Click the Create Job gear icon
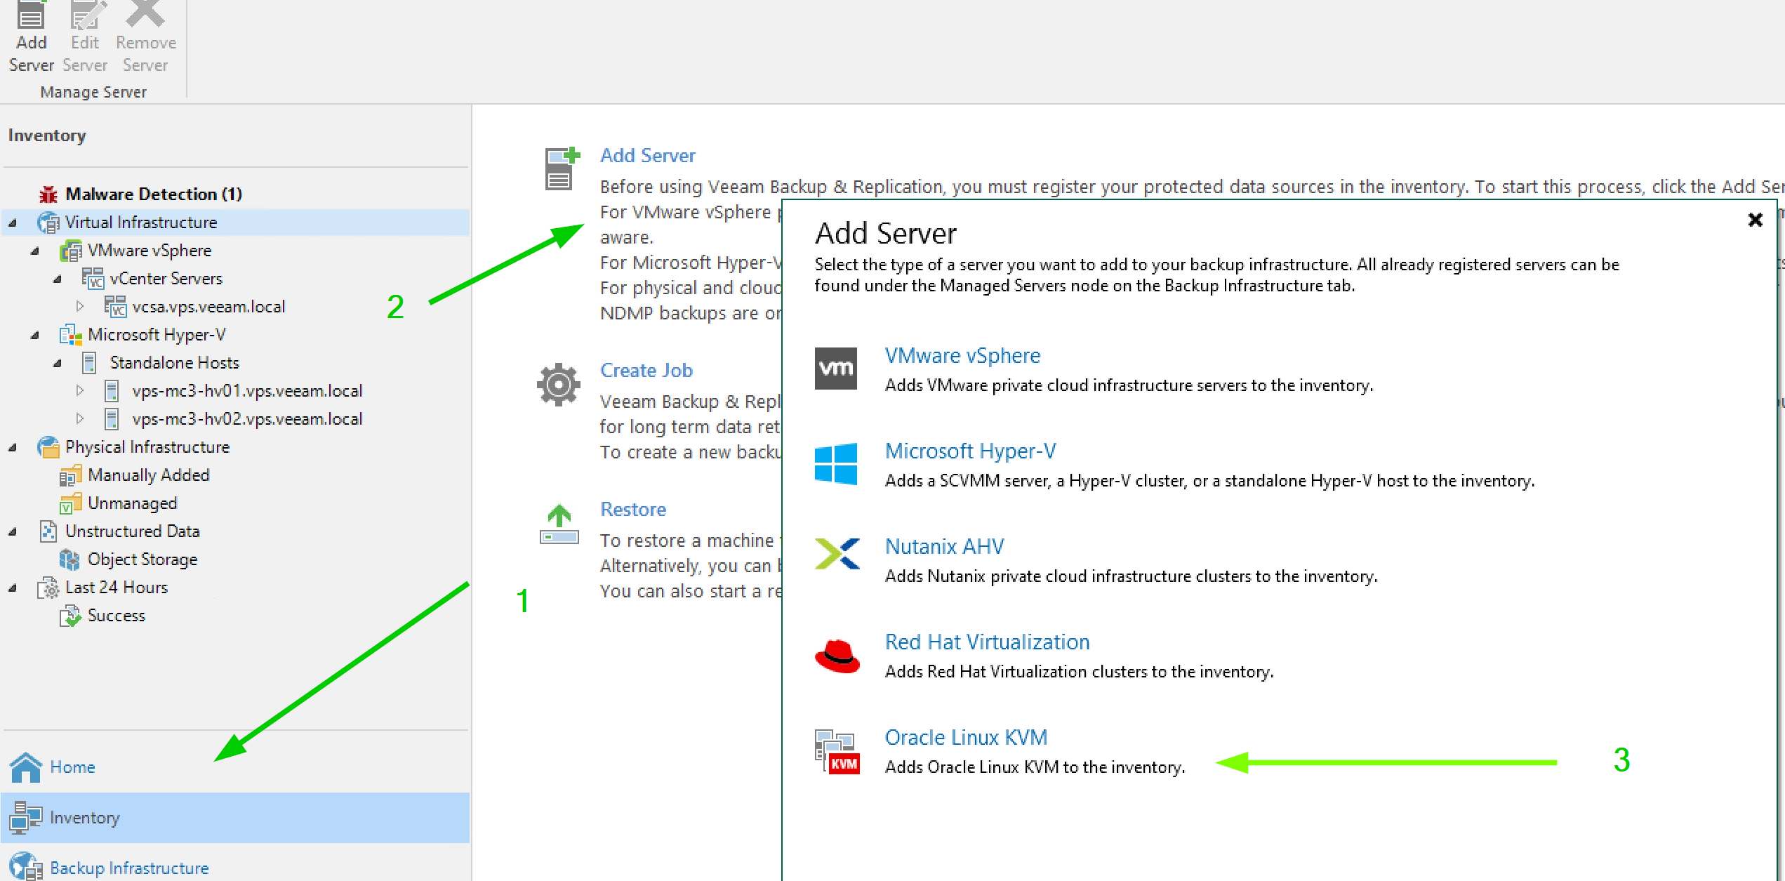 point(559,385)
